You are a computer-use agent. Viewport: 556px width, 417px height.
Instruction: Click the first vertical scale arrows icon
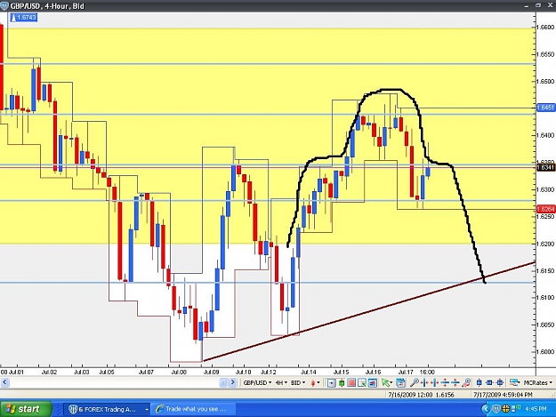pyautogui.click(x=445, y=382)
